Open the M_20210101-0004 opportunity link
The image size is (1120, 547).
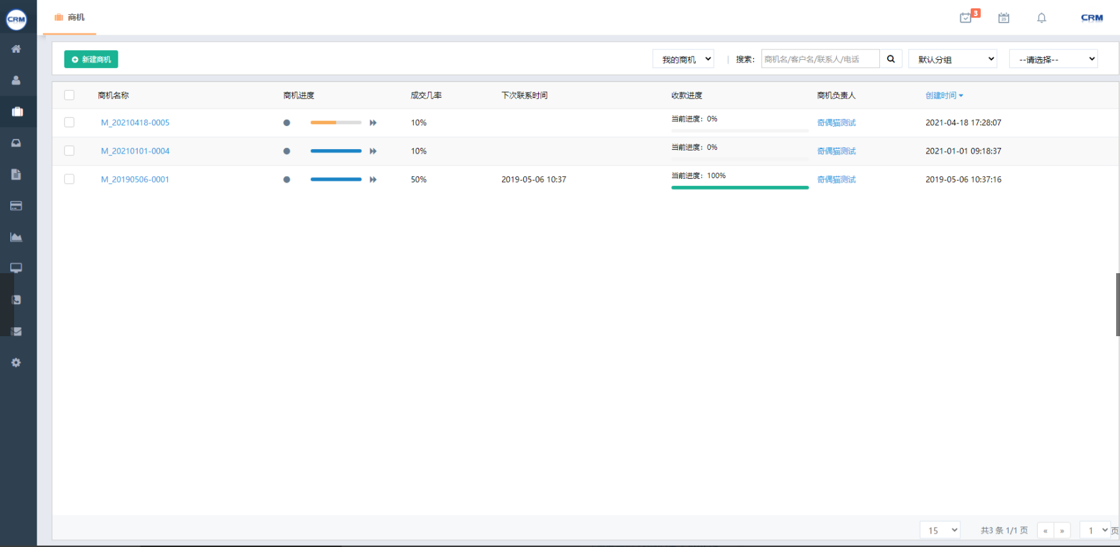pos(135,151)
